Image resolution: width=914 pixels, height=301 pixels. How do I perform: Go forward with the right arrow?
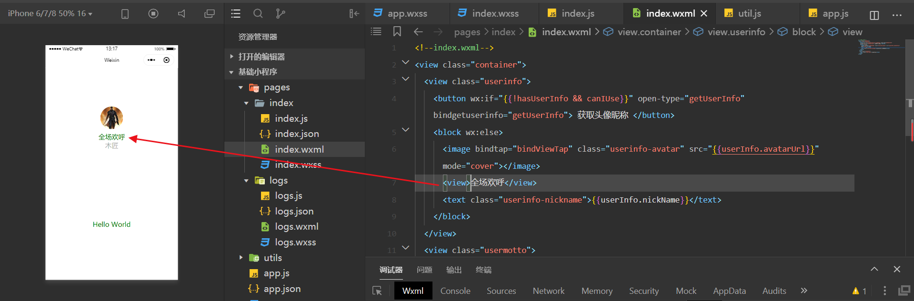[x=438, y=32]
